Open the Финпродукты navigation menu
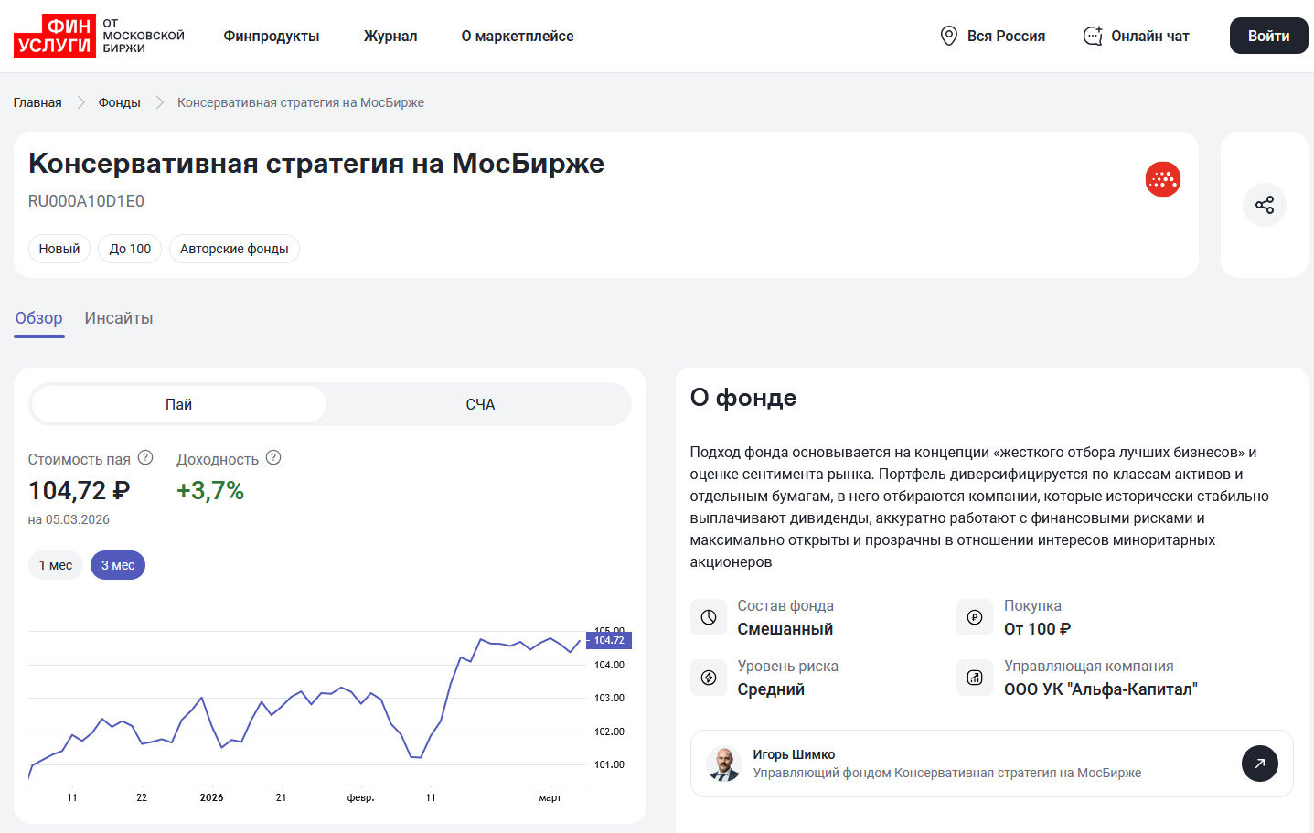This screenshot has width=1314, height=833. coord(272,36)
